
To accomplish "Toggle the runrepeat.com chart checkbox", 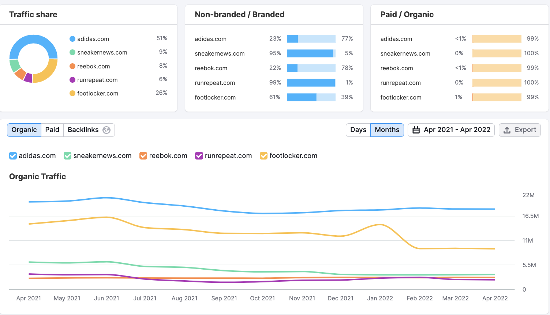I will 199,156.
